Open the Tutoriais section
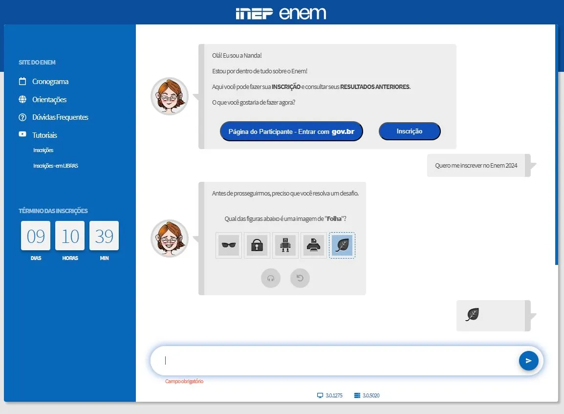Viewport: 564px width, 414px height. (44, 135)
